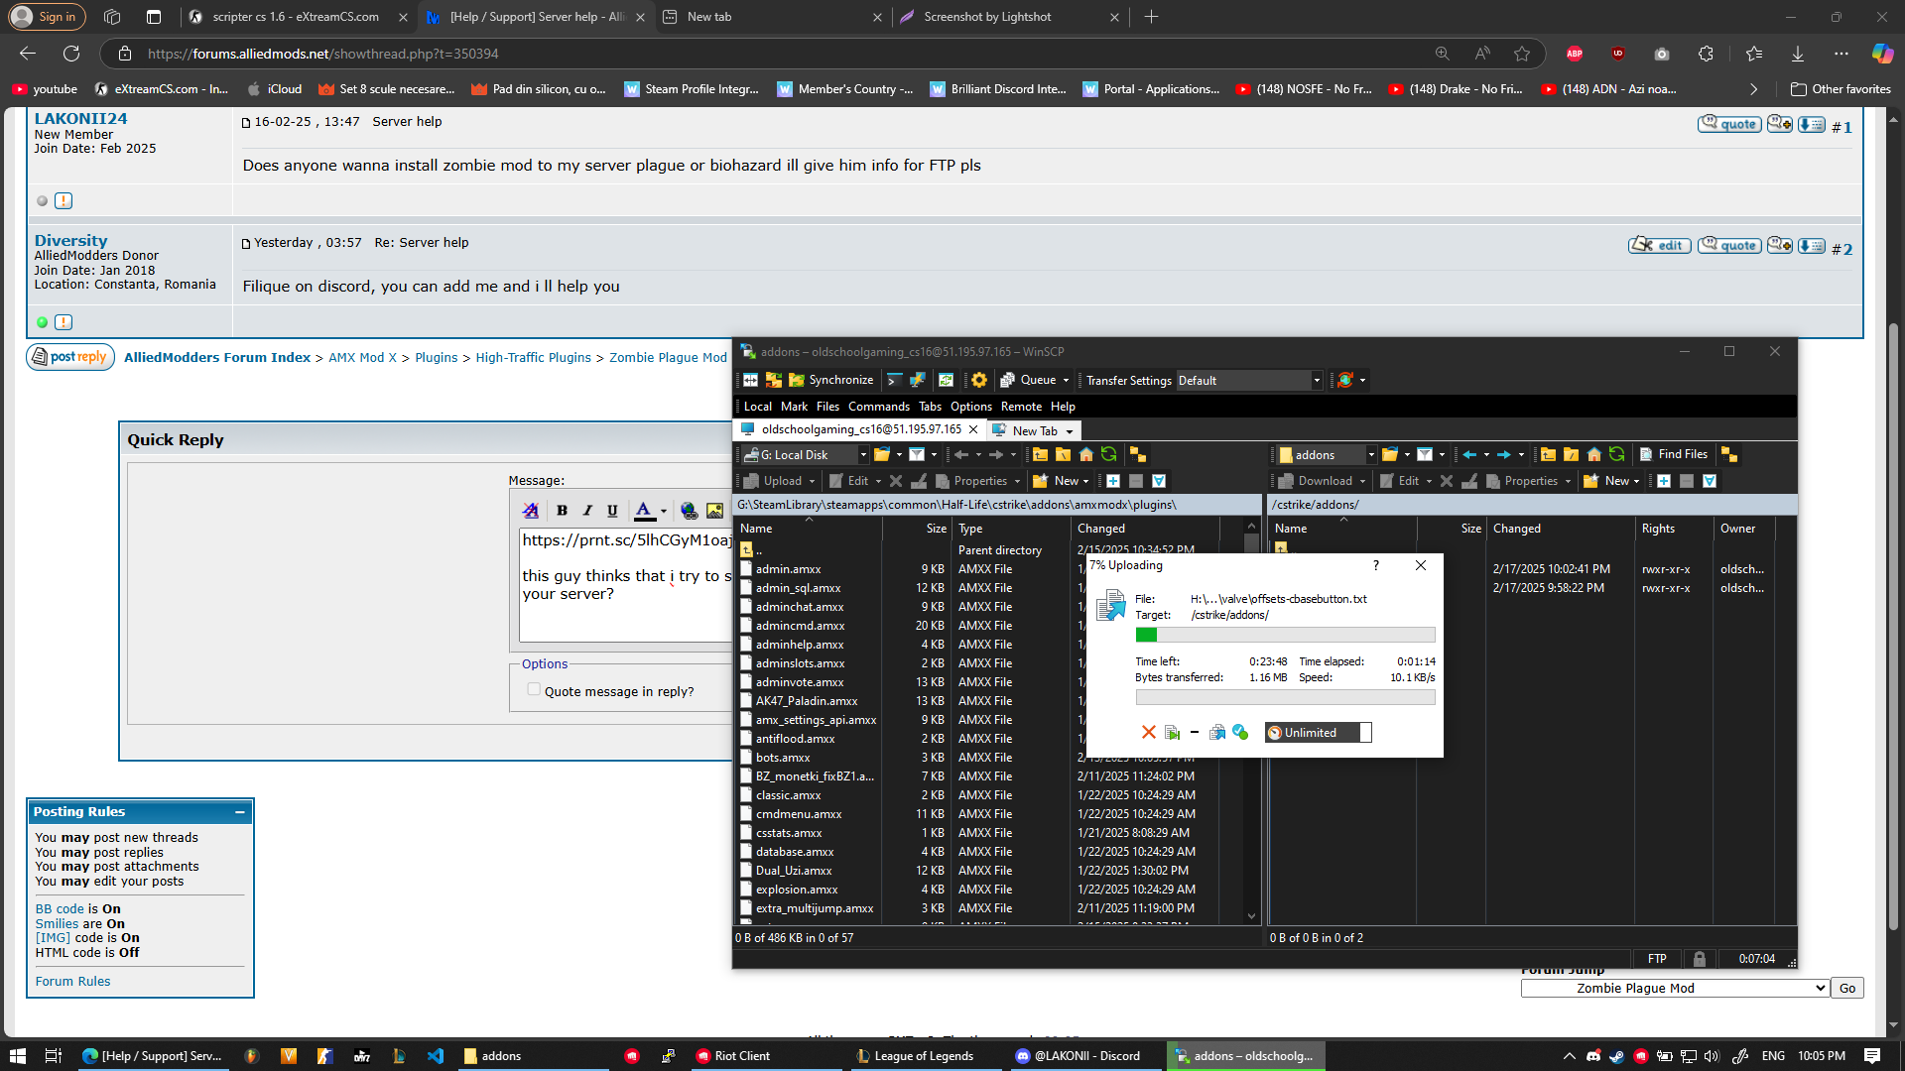
Task: Click the text color A swatch in editor
Action: coord(644,511)
